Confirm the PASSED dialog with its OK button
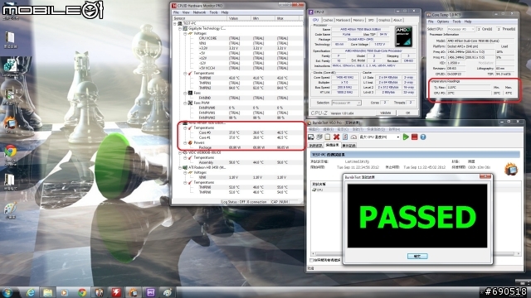The width and height of the screenshot is (531, 298). (417, 257)
